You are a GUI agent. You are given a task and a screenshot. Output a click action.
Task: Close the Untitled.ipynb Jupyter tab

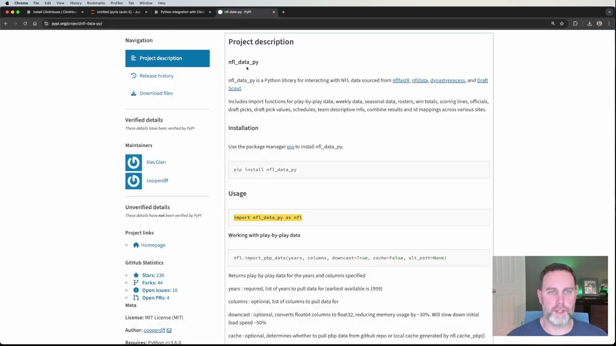(146, 12)
